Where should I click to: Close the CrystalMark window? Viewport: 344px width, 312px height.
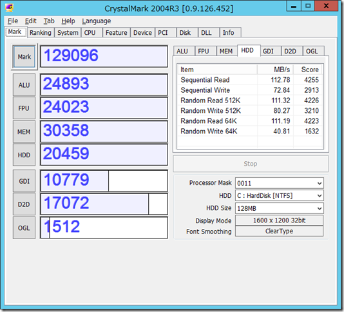[x=326, y=6]
